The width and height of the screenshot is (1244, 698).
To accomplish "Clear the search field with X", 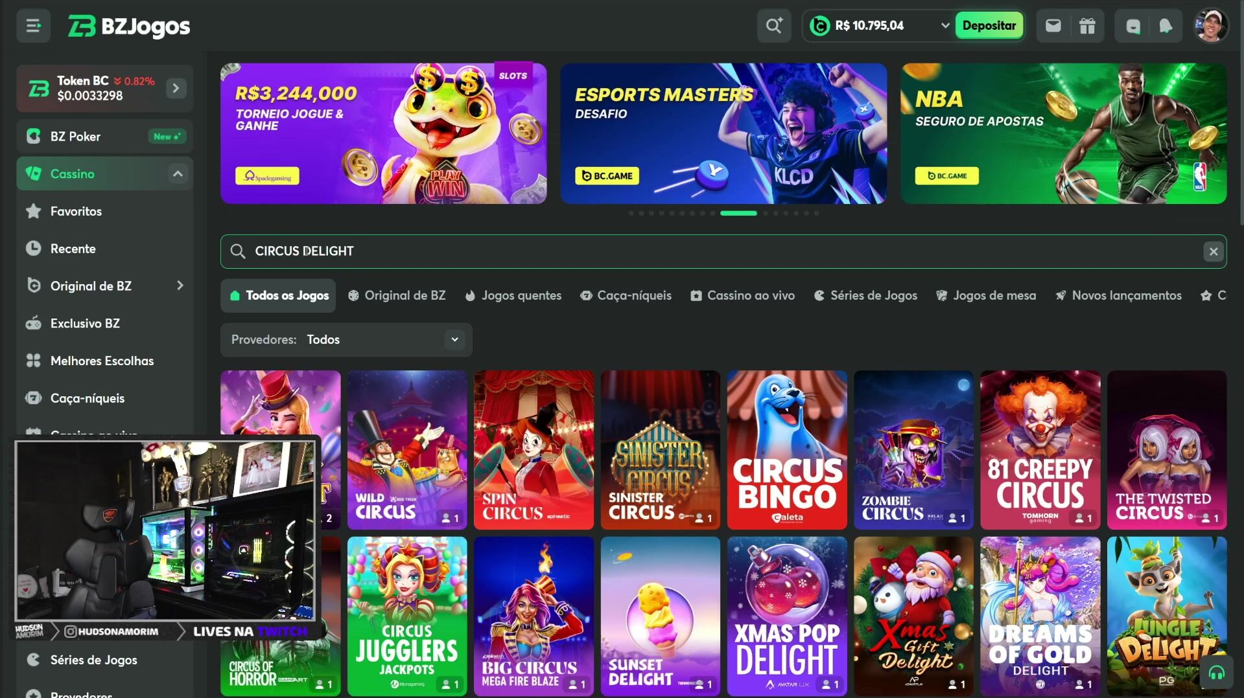I will pyautogui.click(x=1214, y=251).
